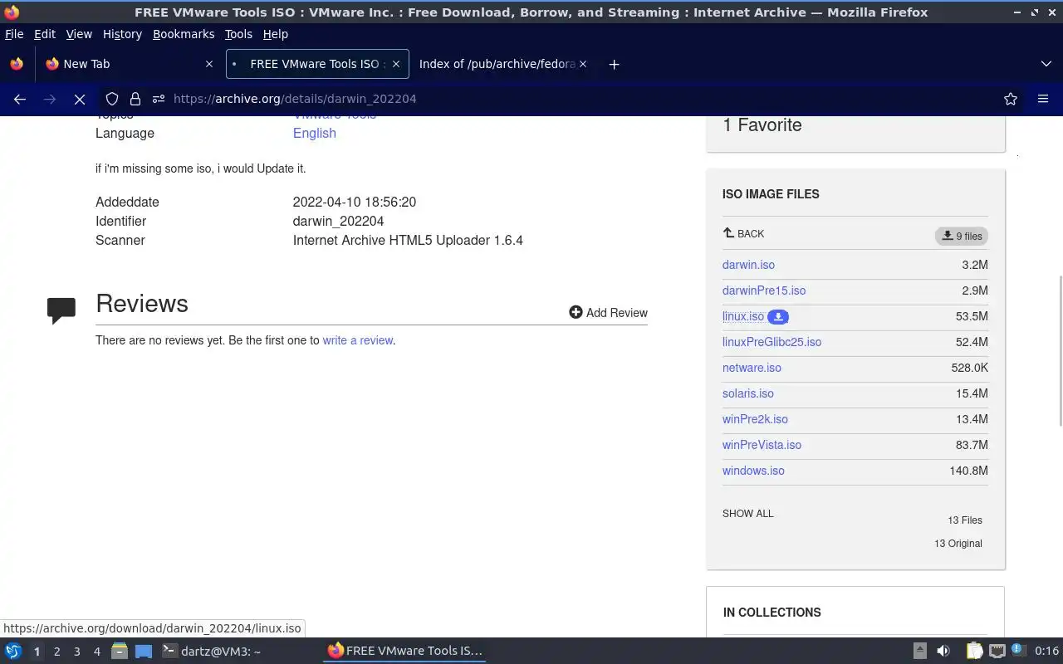Download netware.iso link

pos(752,368)
